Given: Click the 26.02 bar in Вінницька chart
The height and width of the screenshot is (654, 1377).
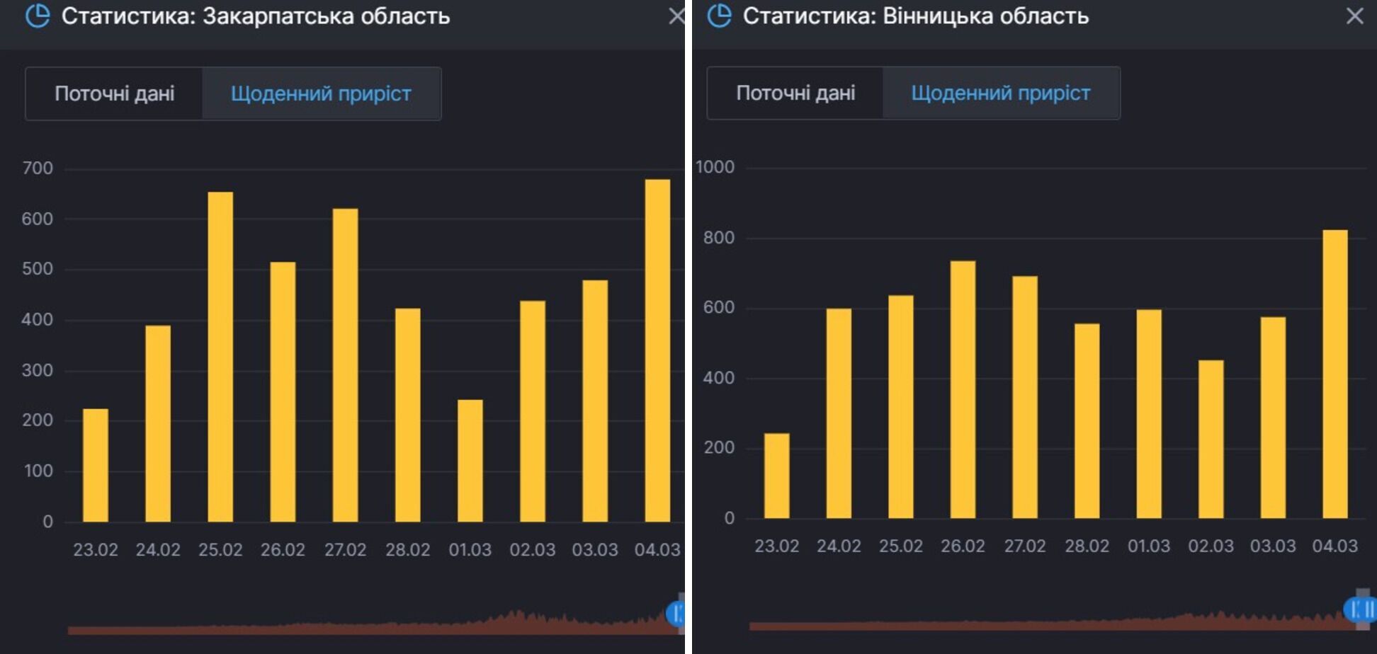Looking at the screenshot, I should point(963,389).
